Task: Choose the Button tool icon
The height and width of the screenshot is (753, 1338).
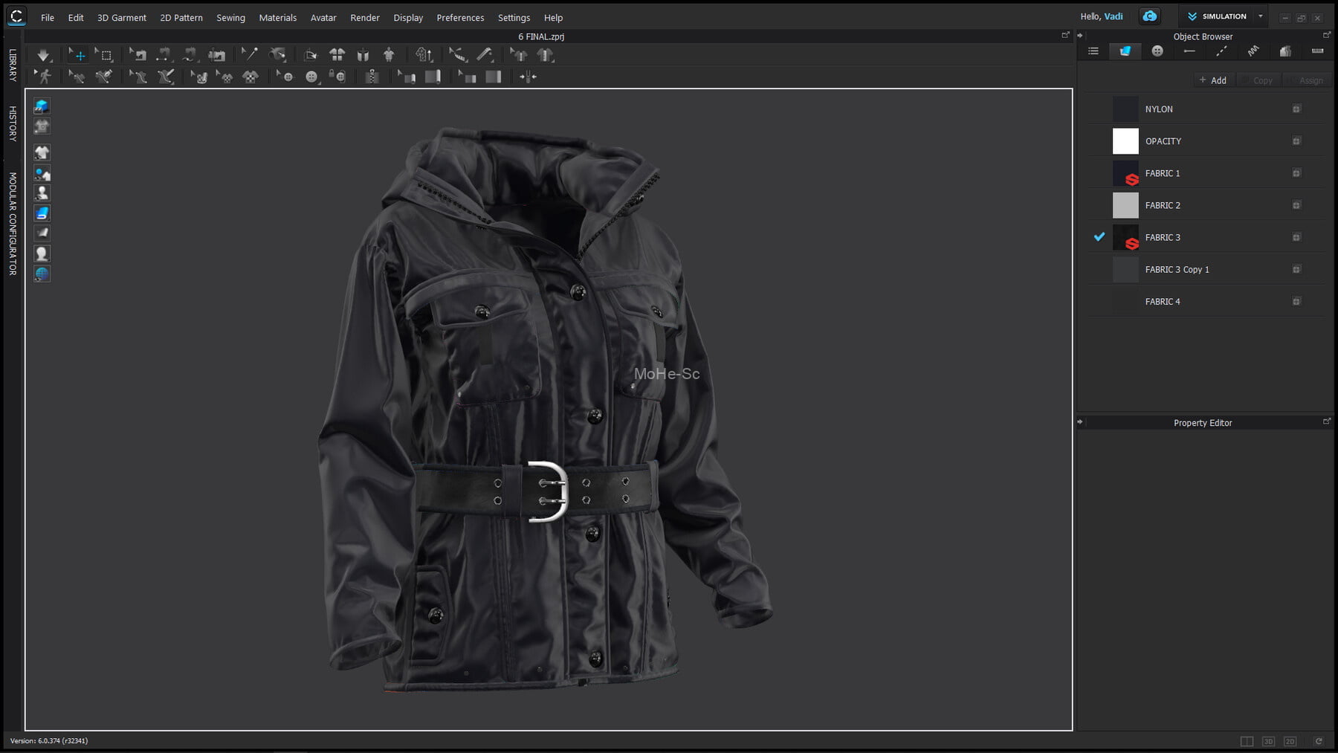Action: point(311,77)
